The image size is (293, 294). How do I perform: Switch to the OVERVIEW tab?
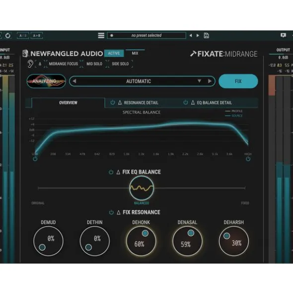[x=68, y=102]
